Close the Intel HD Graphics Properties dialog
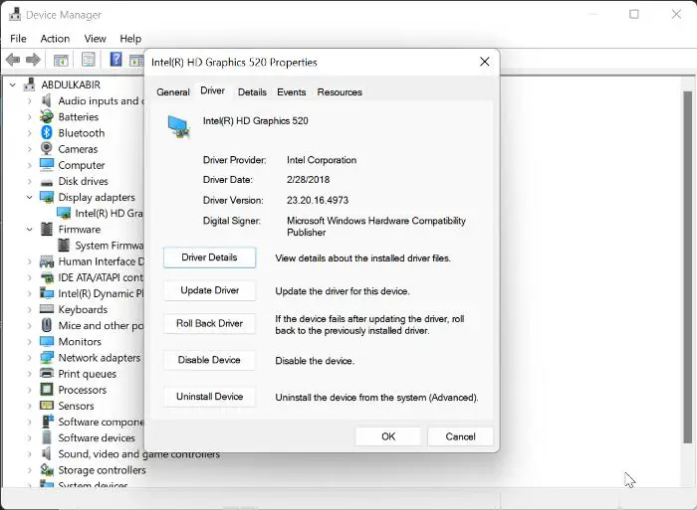This screenshot has height=510, width=697. click(x=485, y=62)
